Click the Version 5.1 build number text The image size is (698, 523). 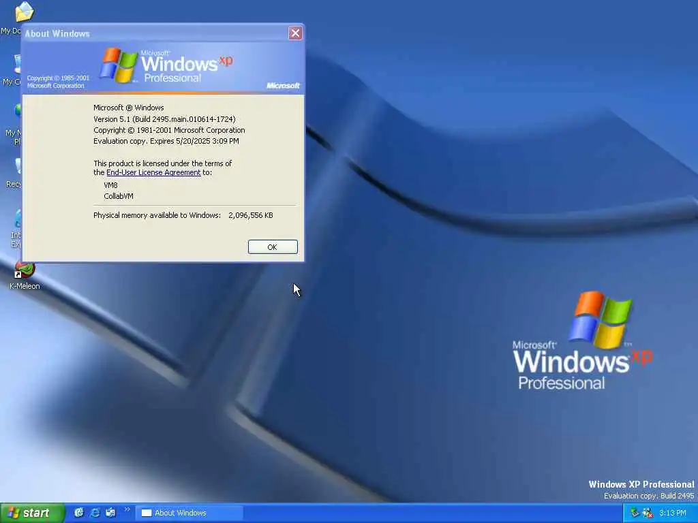164,119
